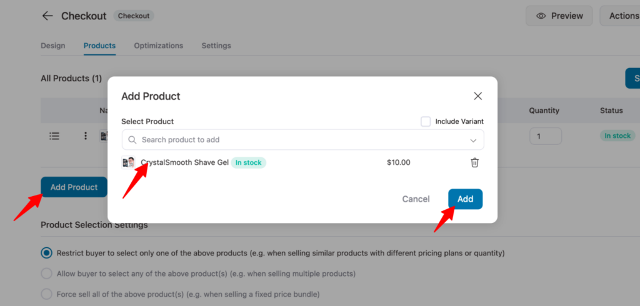Viewport: 640px width, 306px height.
Task: Close the Add Product dialog with X
Action: [x=477, y=96]
